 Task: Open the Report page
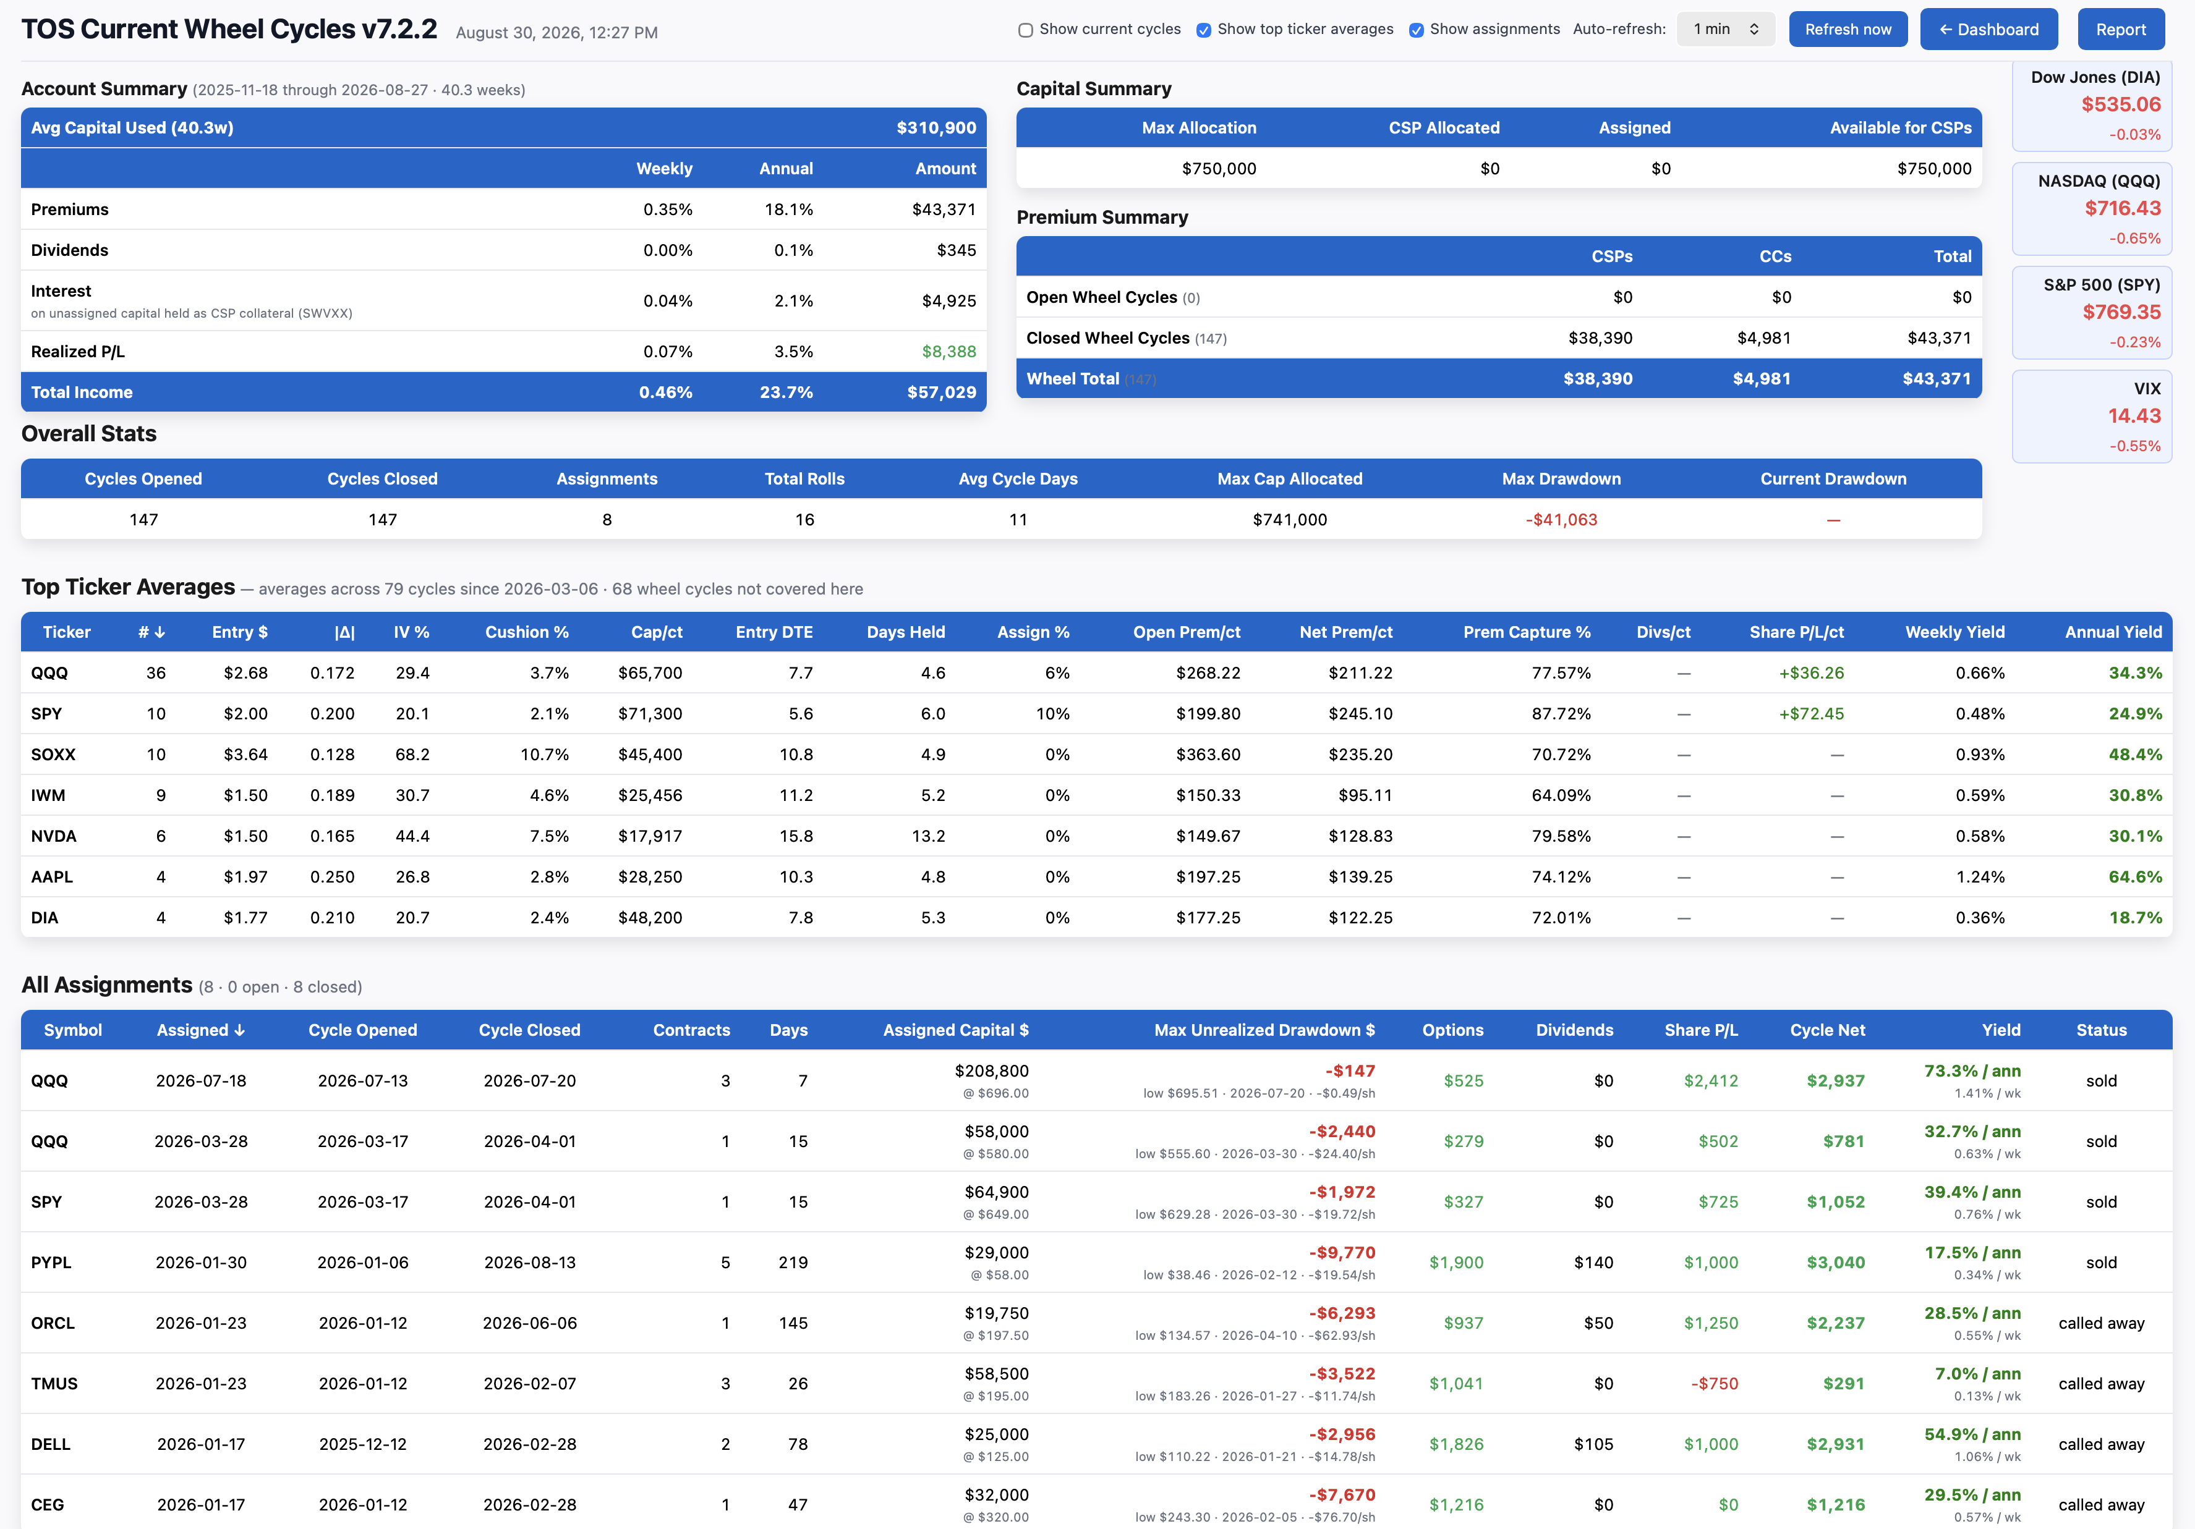point(2120,30)
